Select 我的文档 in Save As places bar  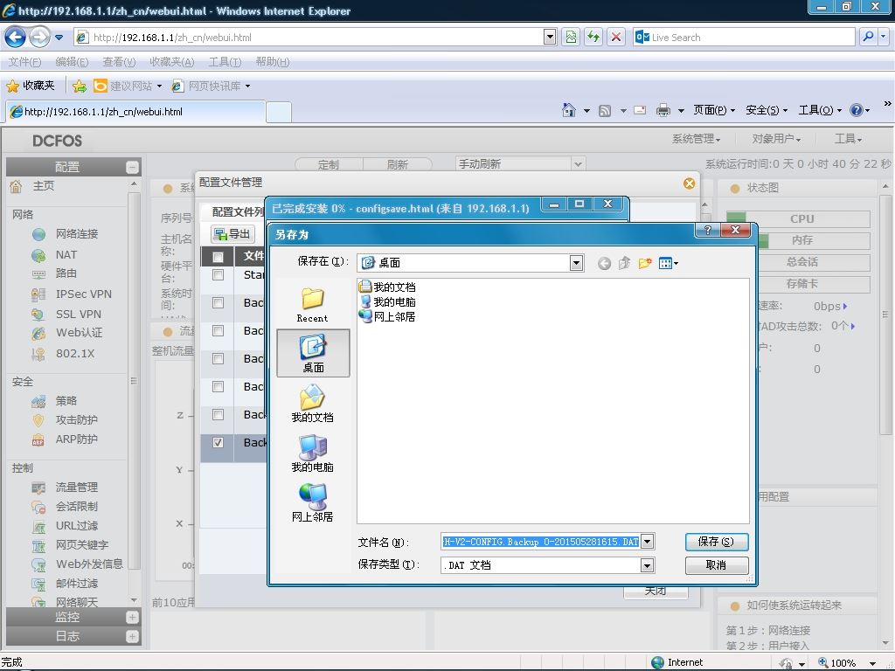(312, 403)
